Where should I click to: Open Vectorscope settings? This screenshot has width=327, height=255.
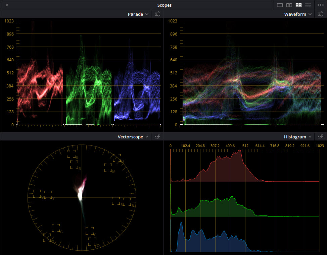point(157,137)
